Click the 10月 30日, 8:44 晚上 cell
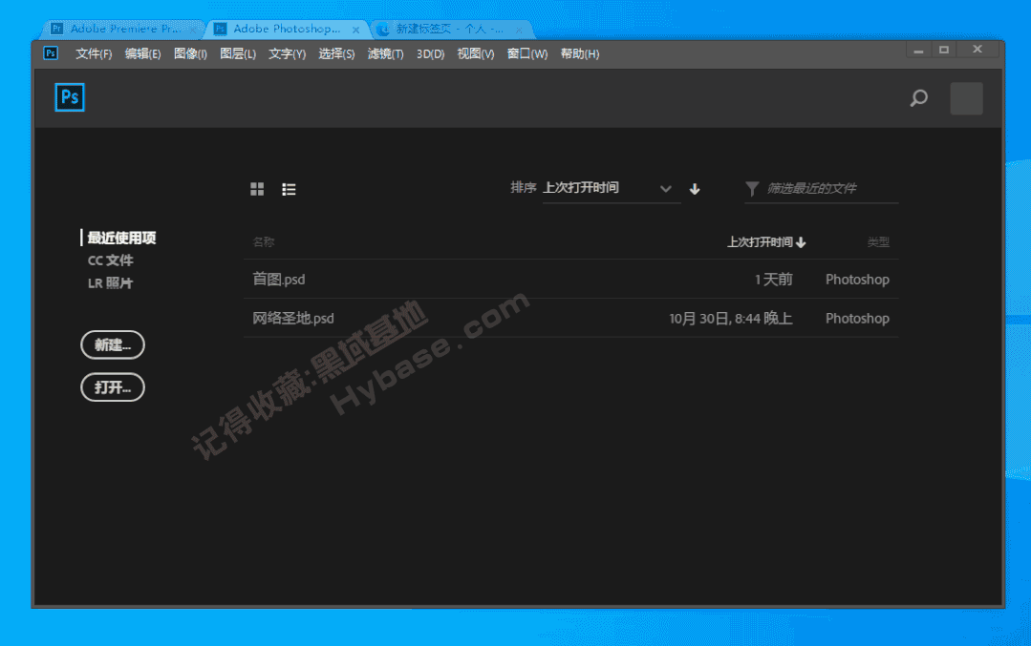The image size is (1031, 646). pyautogui.click(x=731, y=319)
